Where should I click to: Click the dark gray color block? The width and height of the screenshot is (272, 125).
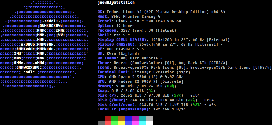101,123
